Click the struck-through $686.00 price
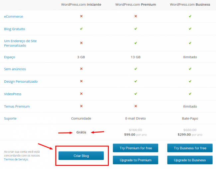 (x=190, y=130)
